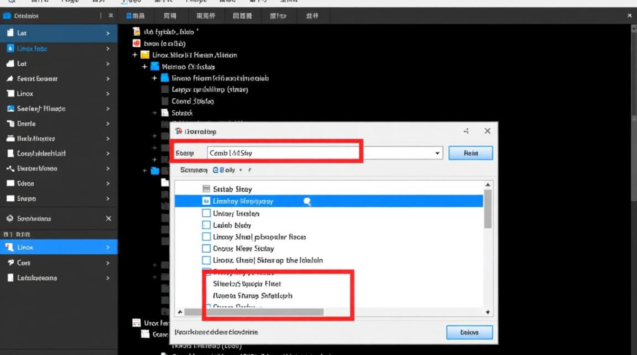Click the gear icon beside "Sonnaeans"
This screenshot has width=637, height=355.
9,218
